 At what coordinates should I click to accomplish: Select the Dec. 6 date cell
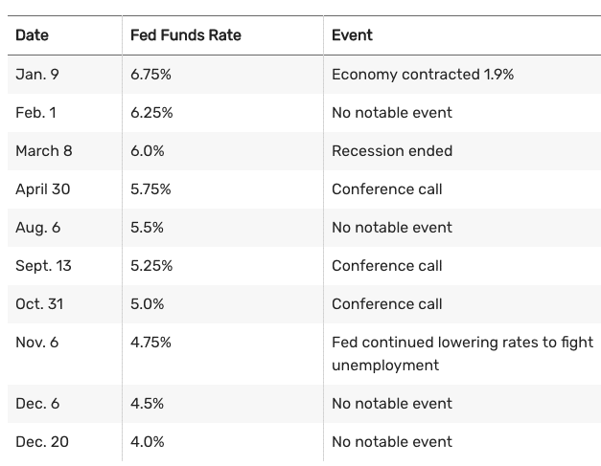37,403
